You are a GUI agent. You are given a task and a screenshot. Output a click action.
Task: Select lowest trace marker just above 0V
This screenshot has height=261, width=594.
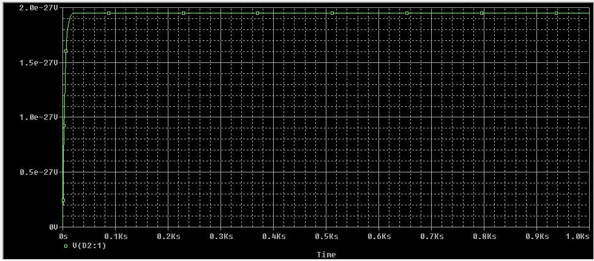pyautogui.click(x=63, y=200)
